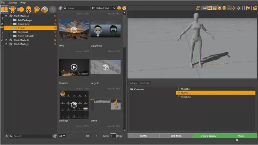This screenshot has height=145, width=258.
Task: Collapse the MultiMedia_A tree node
Action: [6, 16]
